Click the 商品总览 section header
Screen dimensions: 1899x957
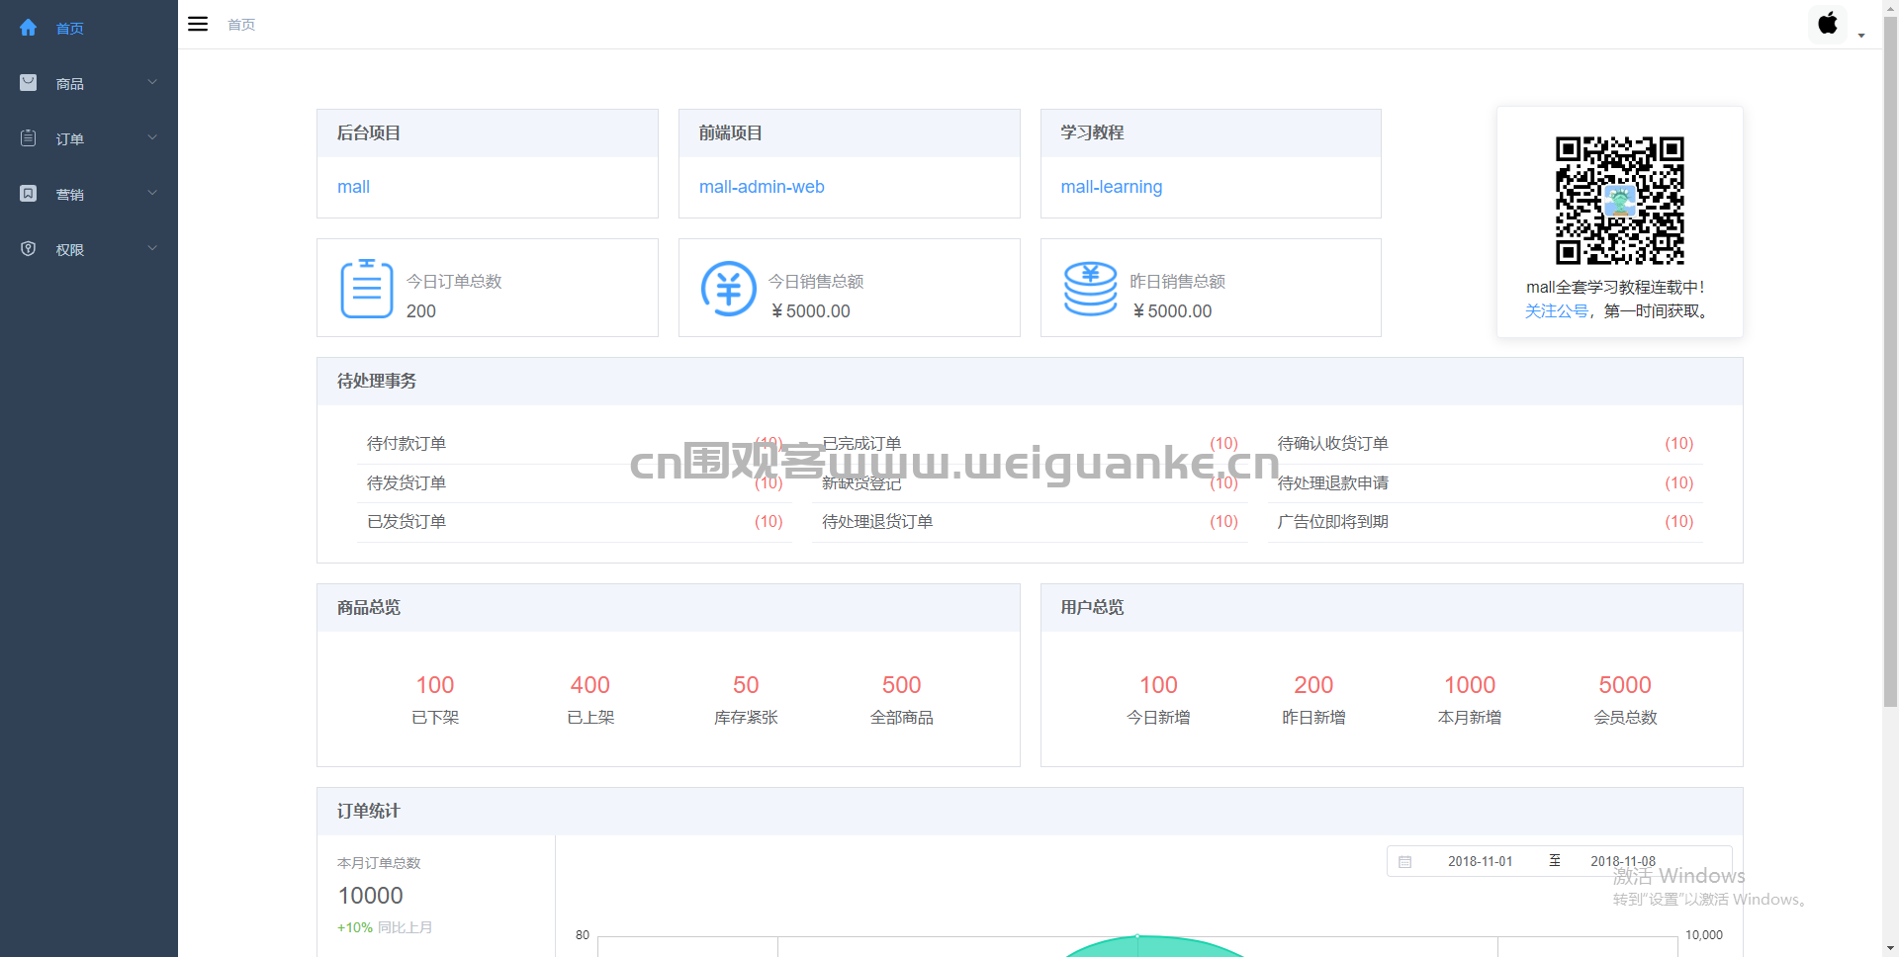pyautogui.click(x=669, y=608)
